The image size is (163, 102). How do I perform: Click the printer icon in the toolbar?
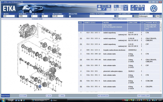tap(99, 6)
